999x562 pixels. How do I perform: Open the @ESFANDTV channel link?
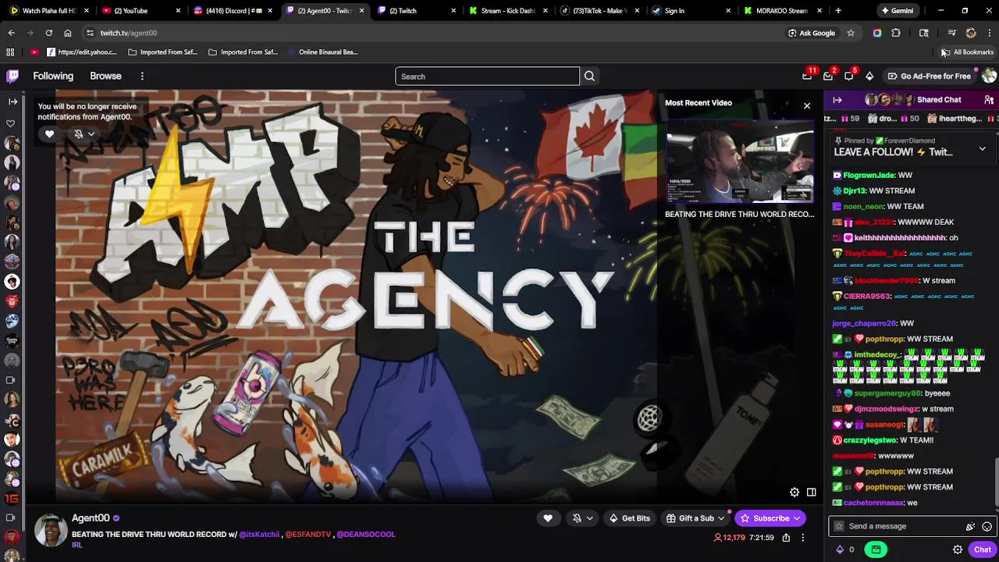(308, 535)
